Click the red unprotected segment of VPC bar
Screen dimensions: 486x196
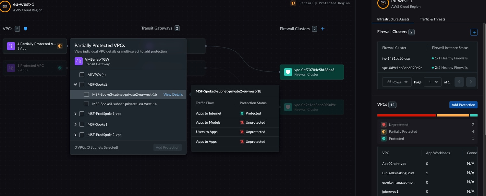pyautogui.click(x=406, y=115)
